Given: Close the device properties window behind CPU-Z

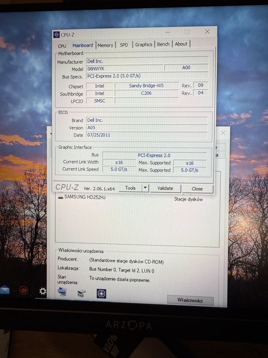Looking at the screenshot, I should coord(223,133).
